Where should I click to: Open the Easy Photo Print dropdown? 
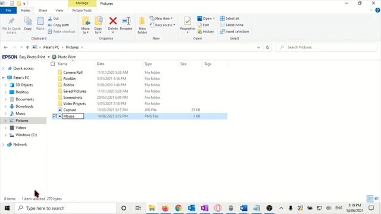pos(49,57)
